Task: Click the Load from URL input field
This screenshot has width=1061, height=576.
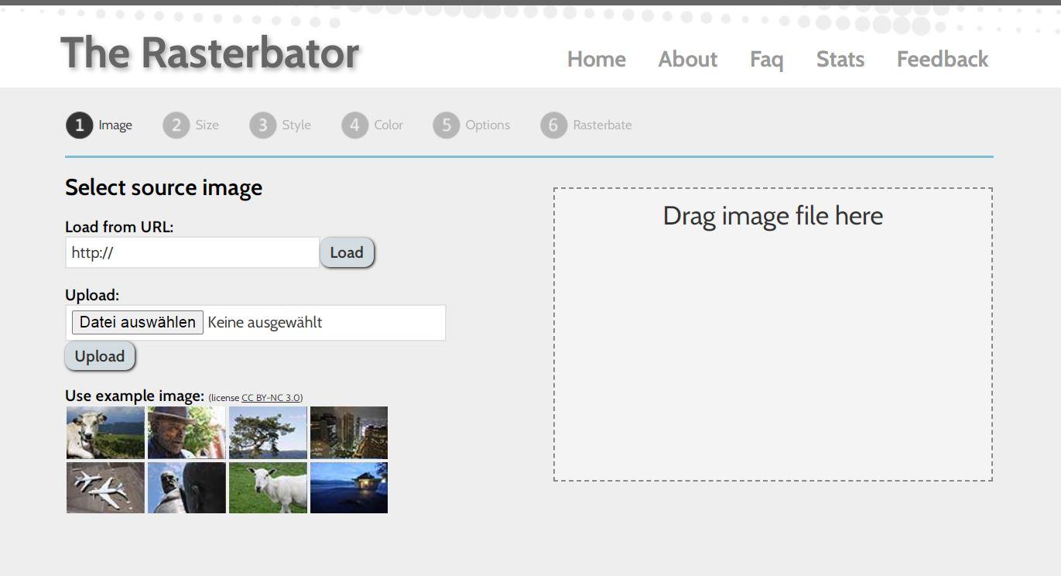Action: tap(192, 252)
